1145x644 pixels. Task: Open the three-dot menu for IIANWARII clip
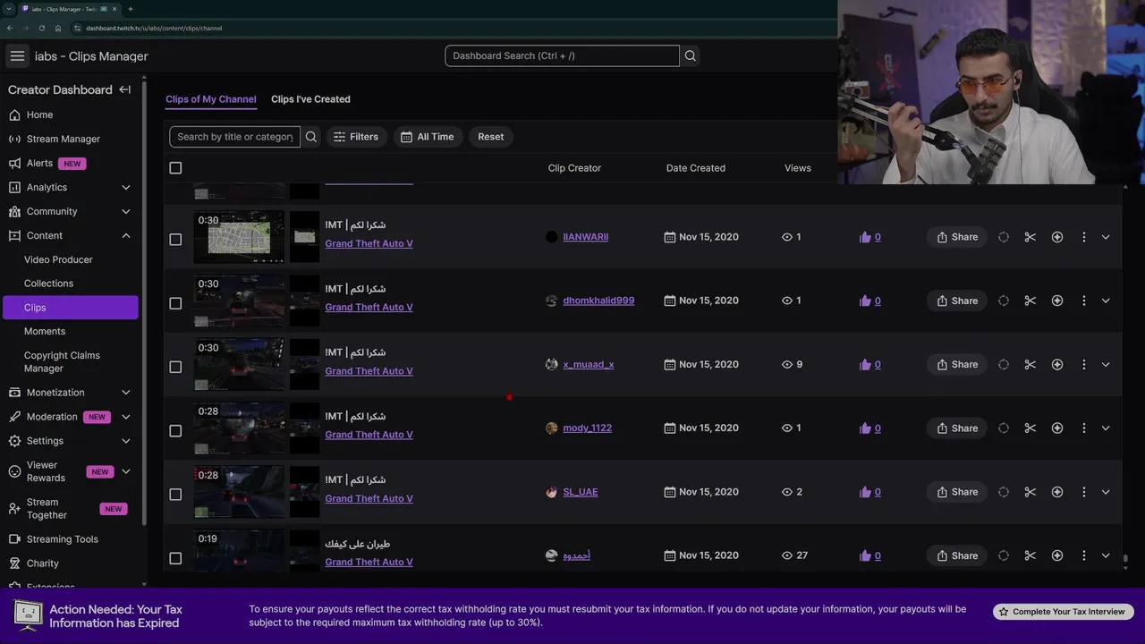pos(1083,237)
